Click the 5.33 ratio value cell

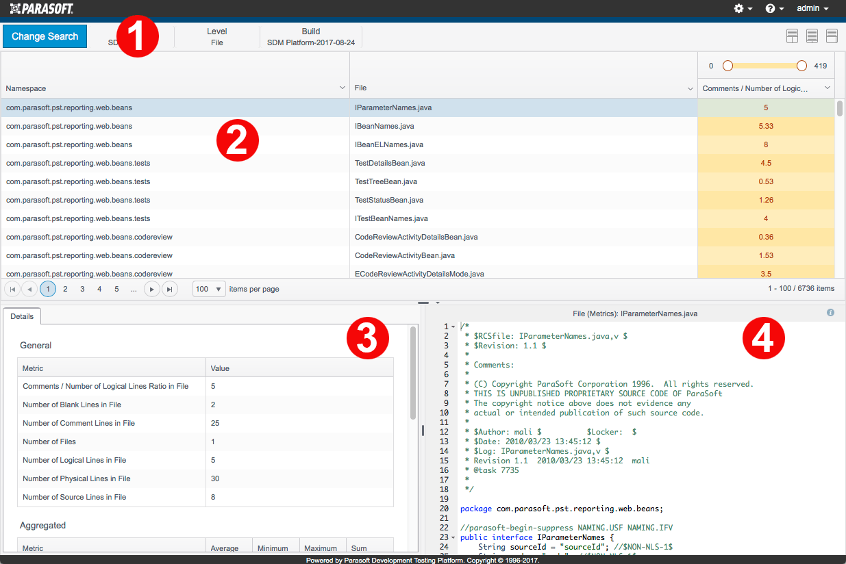click(x=766, y=126)
